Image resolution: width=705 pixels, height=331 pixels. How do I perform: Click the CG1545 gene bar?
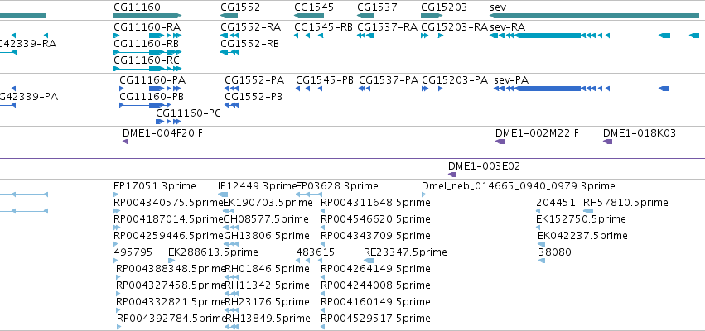point(309,16)
